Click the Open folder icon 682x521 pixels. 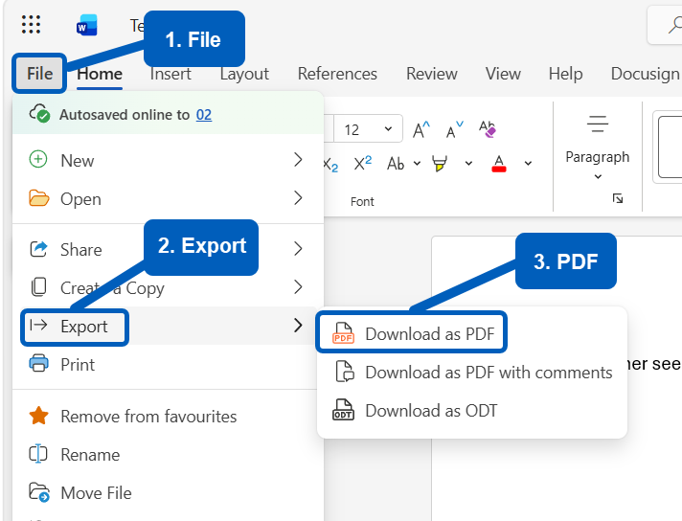click(38, 198)
